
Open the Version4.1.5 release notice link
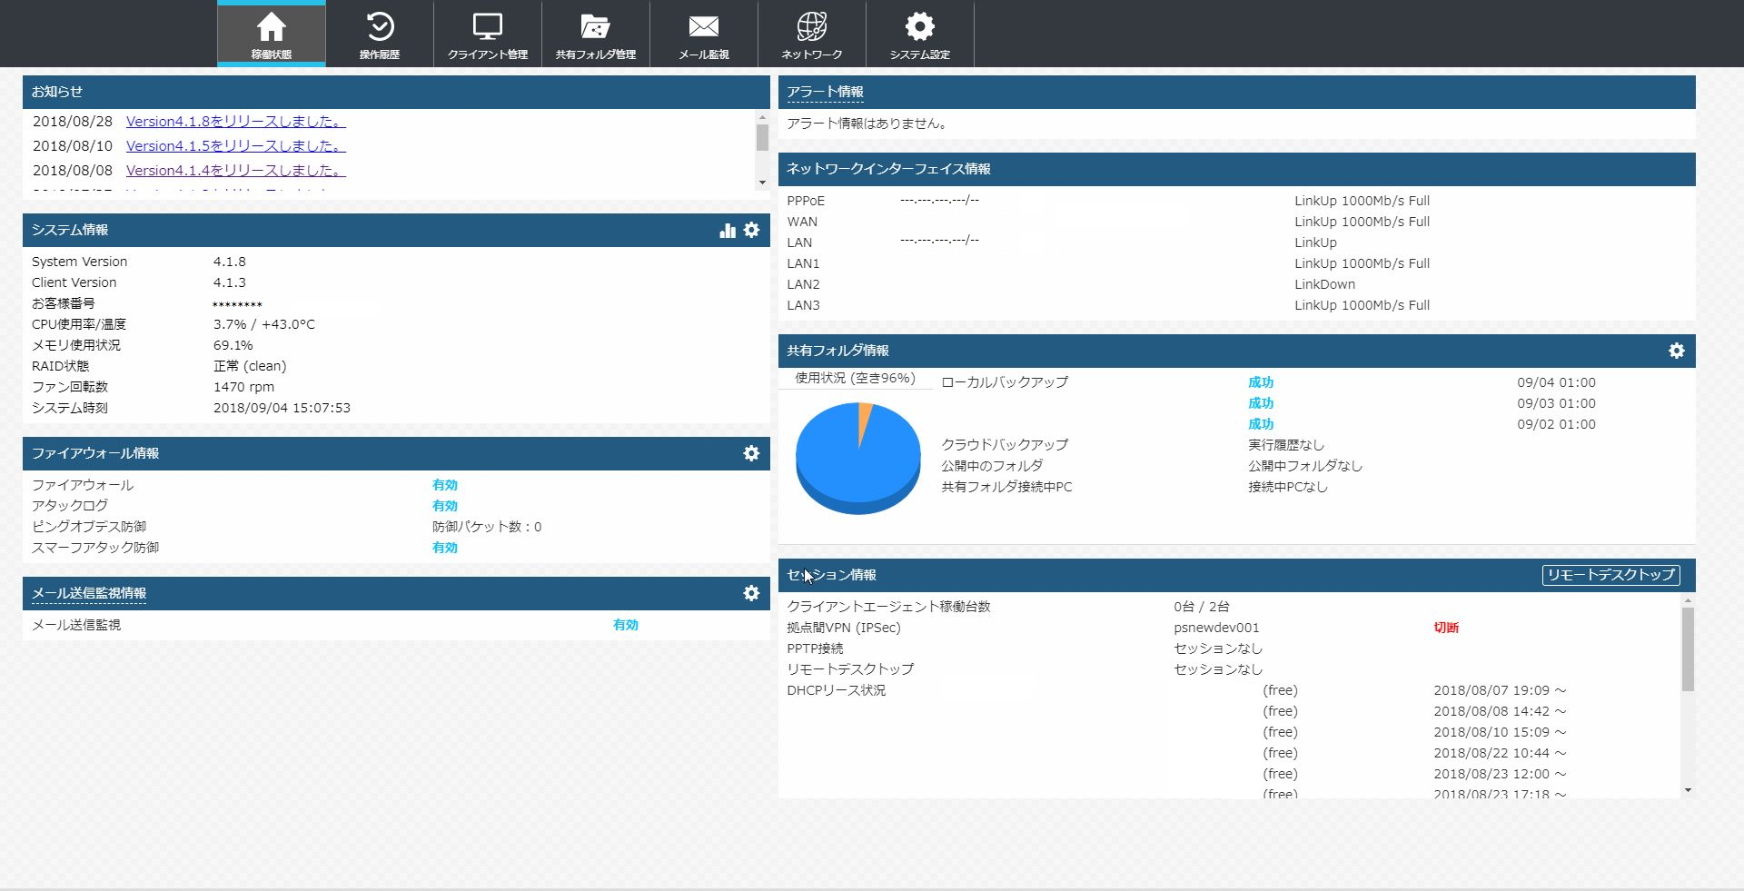tap(235, 145)
